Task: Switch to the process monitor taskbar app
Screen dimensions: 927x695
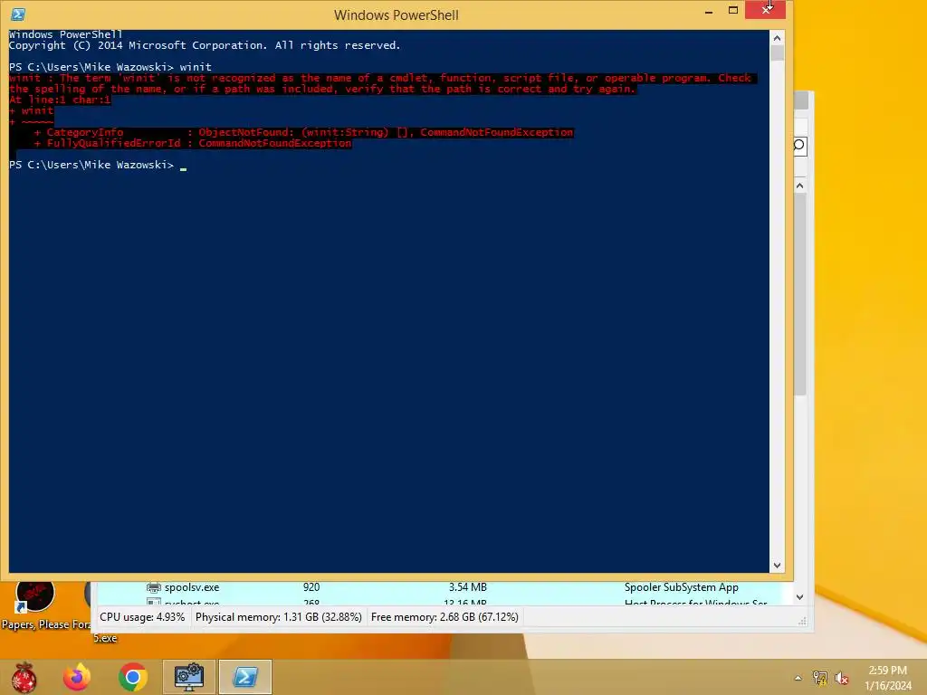Action: (x=189, y=677)
